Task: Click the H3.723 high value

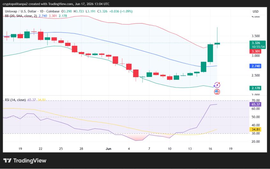Action: point(79,11)
